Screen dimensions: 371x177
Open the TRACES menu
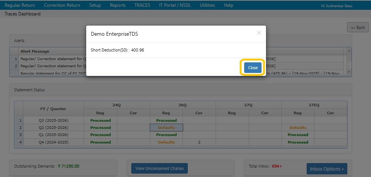click(142, 5)
